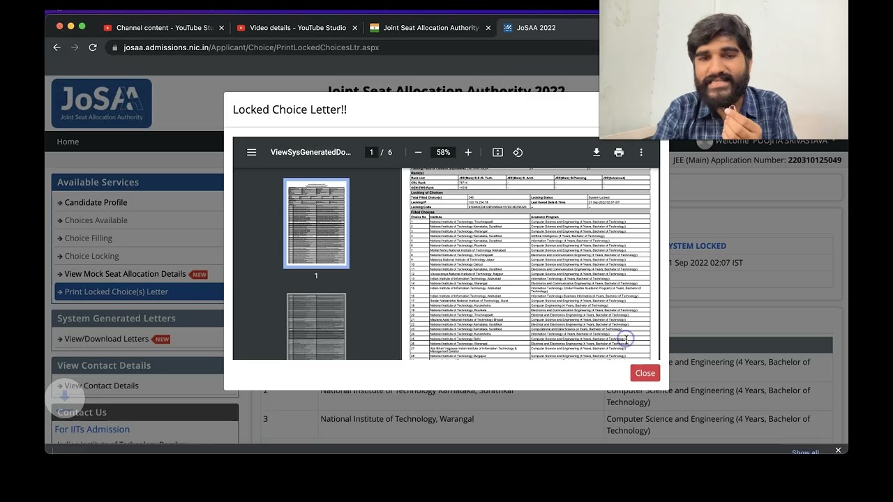Open Choices Available in sidebar
The image size is (893, 502).
click(x=96, y=220)
